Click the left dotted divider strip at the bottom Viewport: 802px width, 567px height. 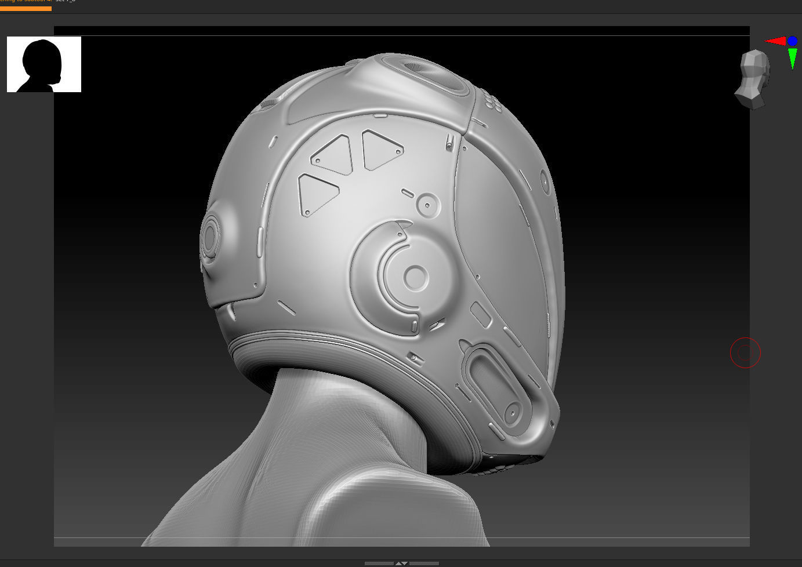[379, 564]
